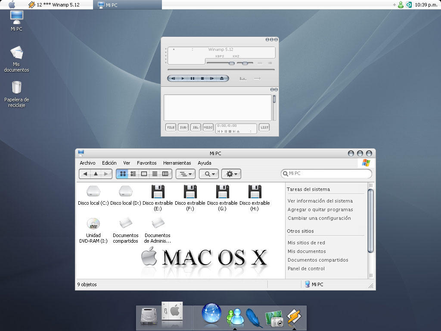
Task: Click the Winamp song seek bar
Action: click(221, 69)
